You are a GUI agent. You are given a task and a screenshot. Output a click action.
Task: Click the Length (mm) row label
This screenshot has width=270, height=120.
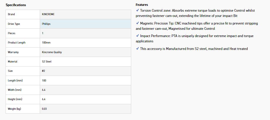(x=15, y=80)
